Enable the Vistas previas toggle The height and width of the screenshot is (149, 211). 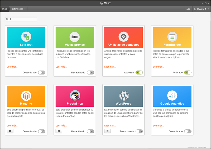[x=90, y=73]
